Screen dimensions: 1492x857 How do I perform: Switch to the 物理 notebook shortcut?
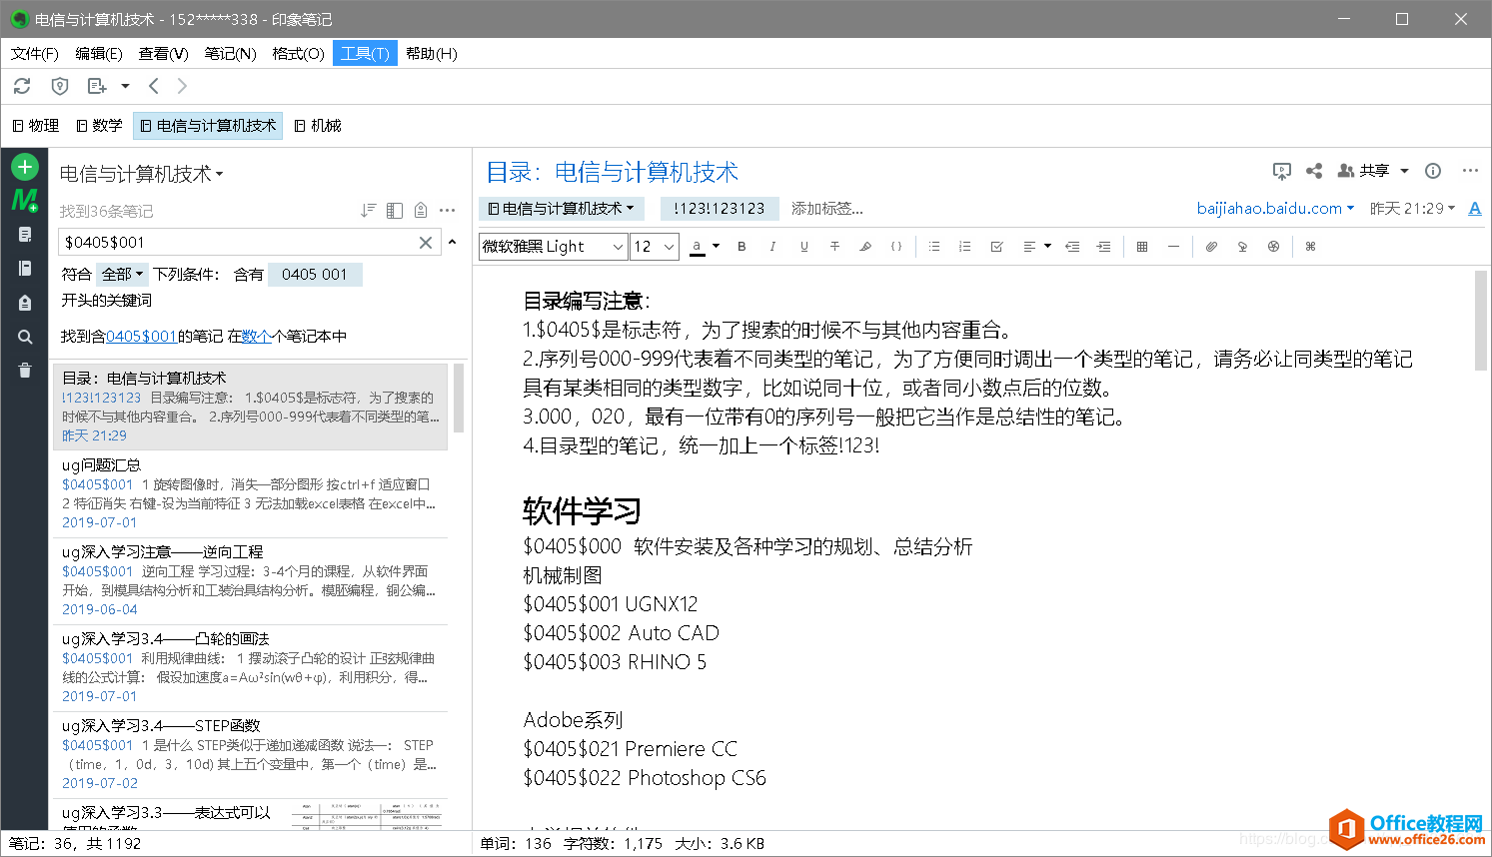[36, 125]
